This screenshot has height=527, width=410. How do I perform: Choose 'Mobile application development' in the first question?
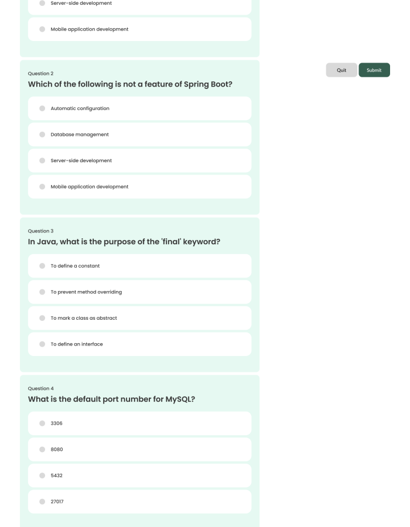[41, 29]
